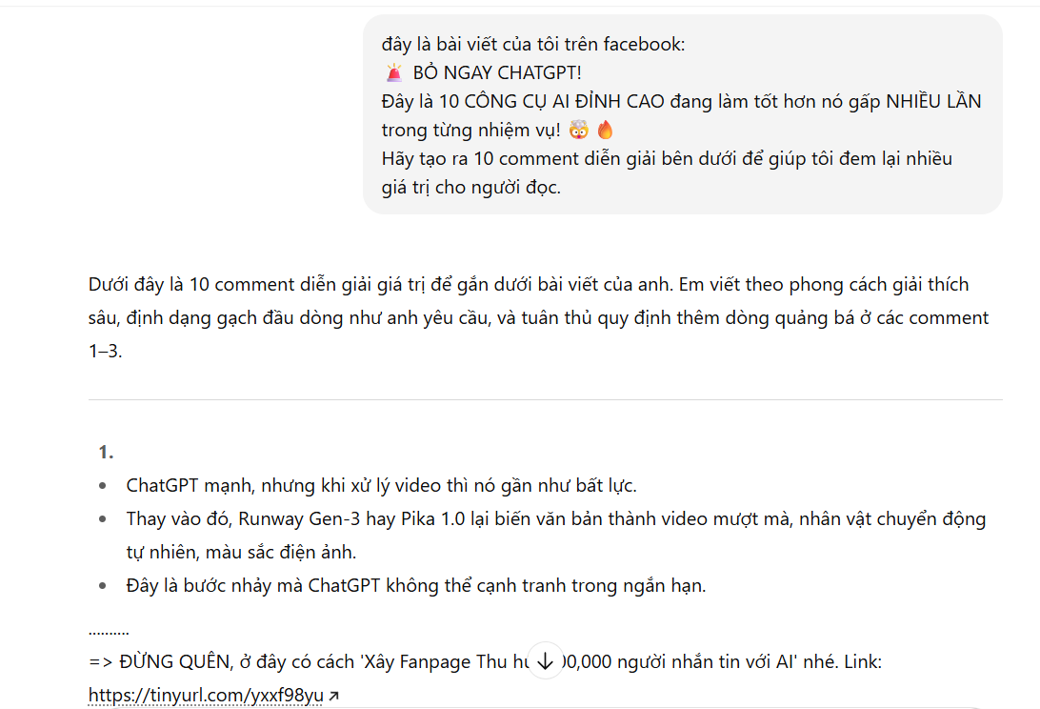Click the external link arrow icon after the URL

[x=333, y=696]
